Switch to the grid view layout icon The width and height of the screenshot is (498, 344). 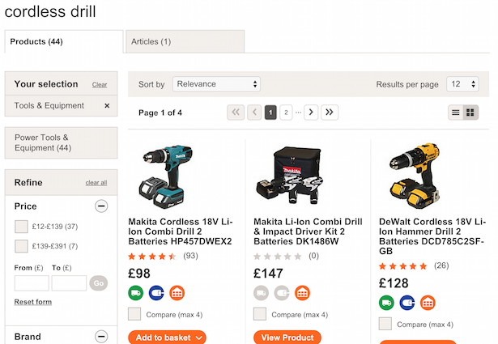pyautogui.click(x=470, y=113)
